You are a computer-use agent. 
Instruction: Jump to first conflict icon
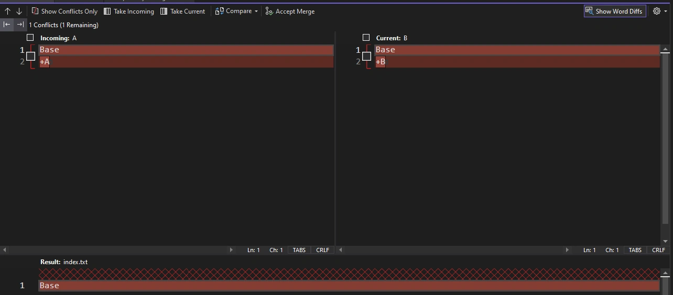click(7, 25)
